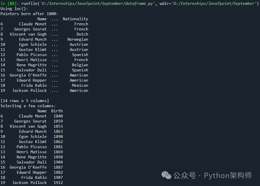The width and height of the screenshot is (260, 186).
Task: Select birth year 1898
Action: pyautogui.click(x=58, y=157)
